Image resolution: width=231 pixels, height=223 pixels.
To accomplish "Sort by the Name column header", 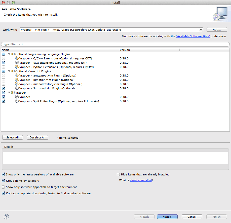I will [x=60, y=50].
